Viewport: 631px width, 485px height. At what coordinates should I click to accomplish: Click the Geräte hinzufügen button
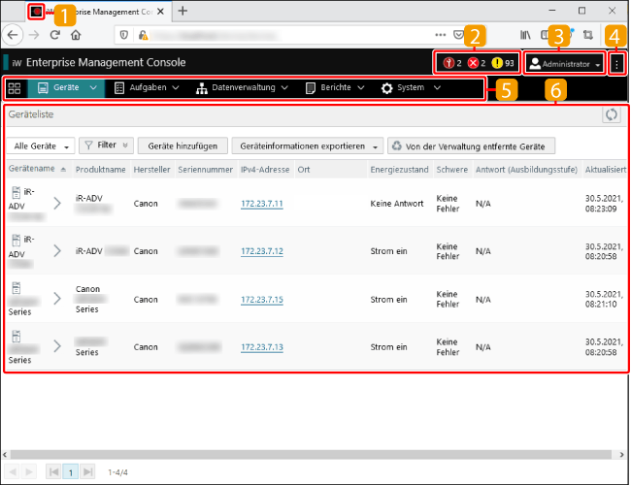(183, 145)
